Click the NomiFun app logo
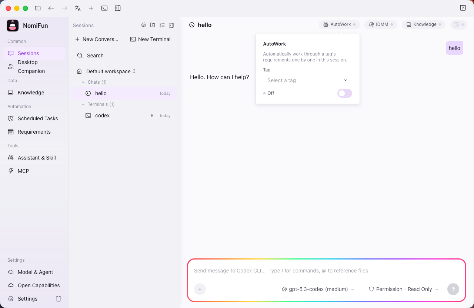 coord(13,26)
